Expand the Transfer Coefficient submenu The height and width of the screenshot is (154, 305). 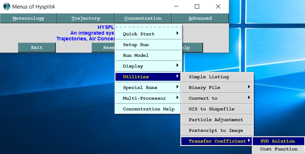[x=217, y=141]
